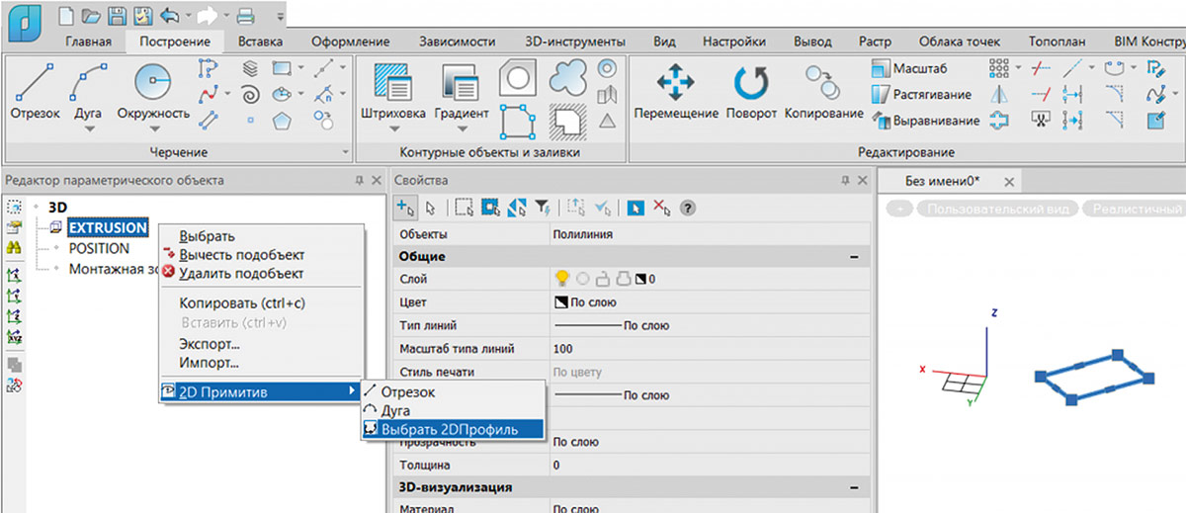The image size is (1186, 513).
Task: Choose Экспорт... in context menu
Action: point(210,344)
